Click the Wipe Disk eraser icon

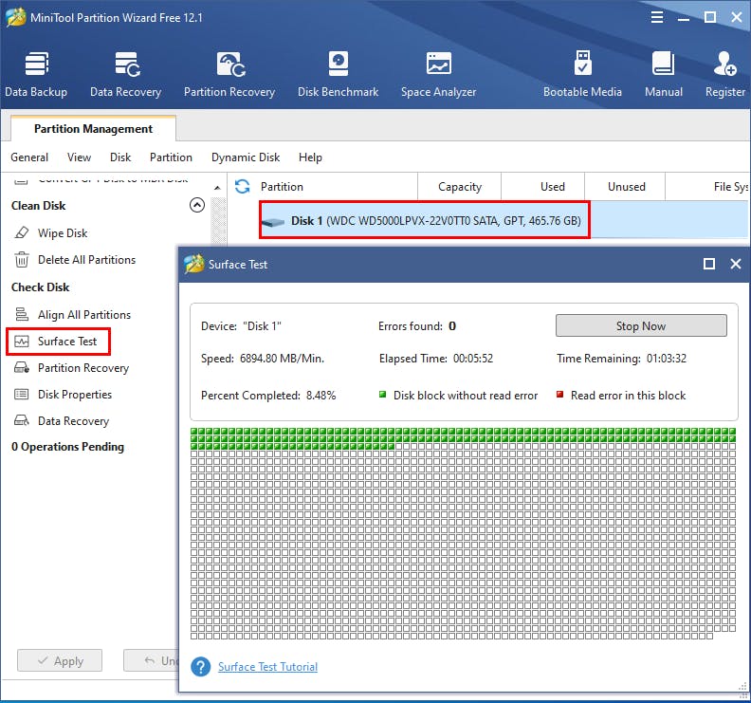tap(22, 232)
